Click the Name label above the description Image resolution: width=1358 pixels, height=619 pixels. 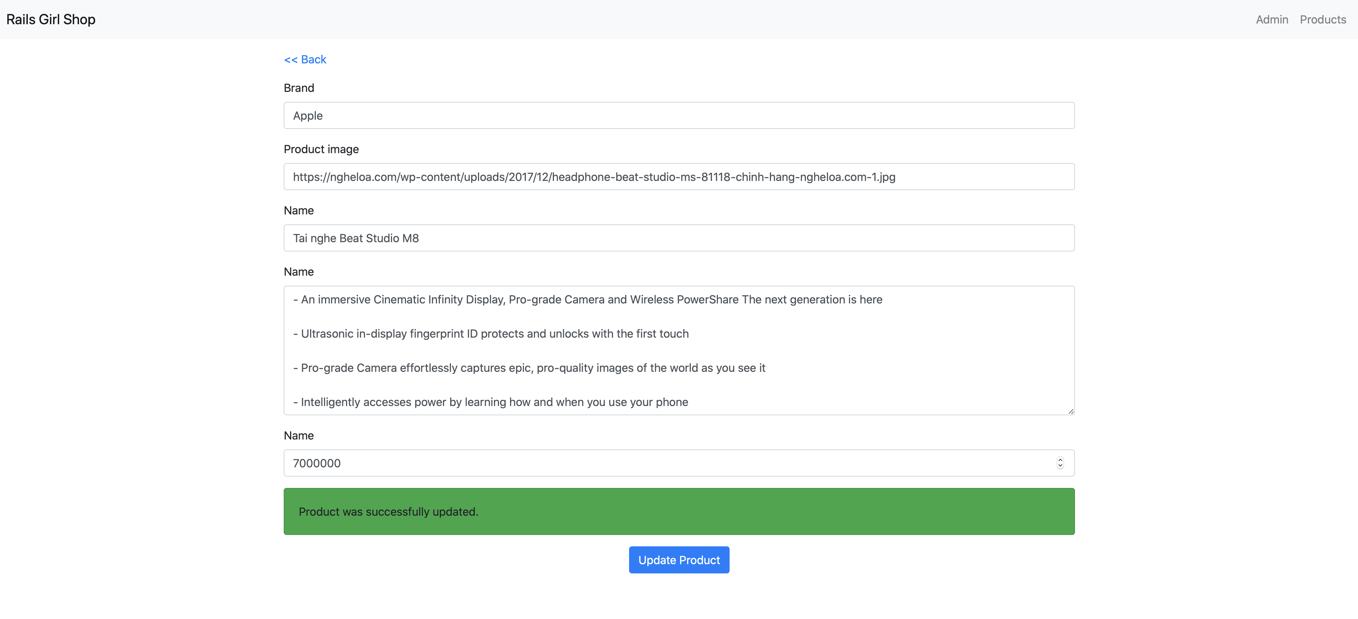coord(298,272)
